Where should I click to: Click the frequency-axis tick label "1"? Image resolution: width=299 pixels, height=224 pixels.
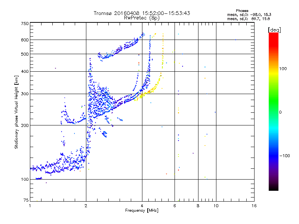tap(30, 206)
